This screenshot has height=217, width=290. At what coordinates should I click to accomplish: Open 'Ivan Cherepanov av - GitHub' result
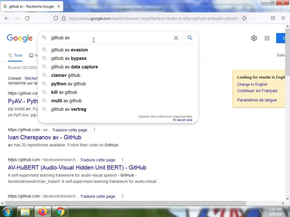coord(44,137)
